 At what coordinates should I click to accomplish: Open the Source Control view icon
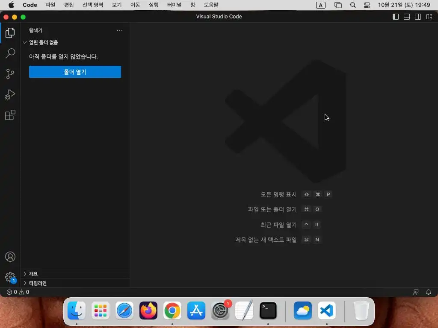tap(10, 74)
